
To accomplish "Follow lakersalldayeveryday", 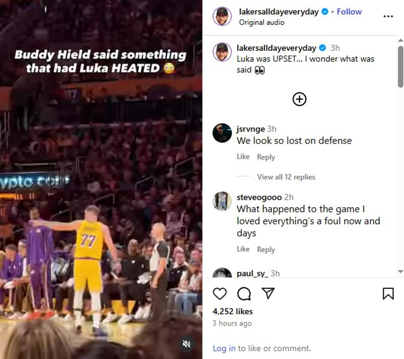I will point(349,12).
